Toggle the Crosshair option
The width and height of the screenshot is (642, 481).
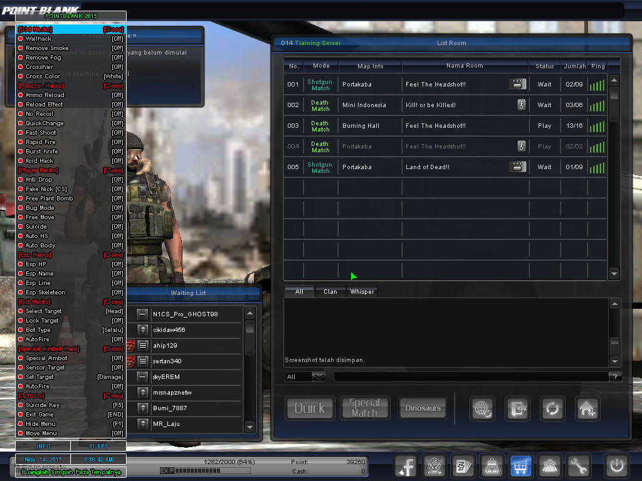(x=71, y=67)
